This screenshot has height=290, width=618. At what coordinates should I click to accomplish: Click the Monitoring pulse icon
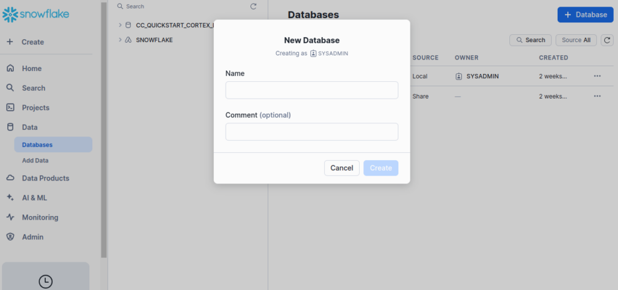click(x=10, y=217)
